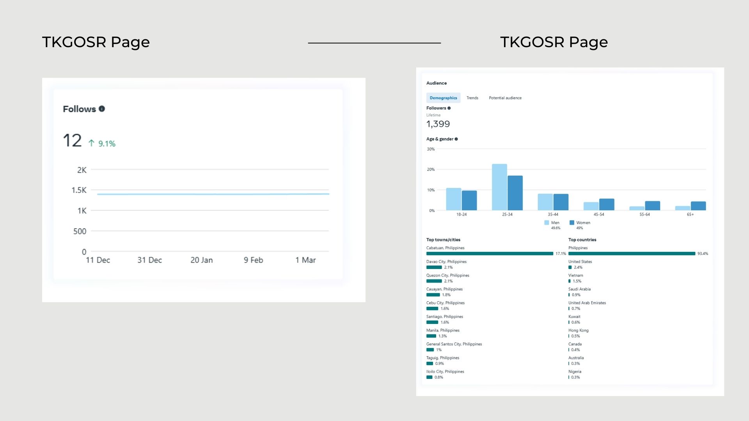Select the Potential audience tab

pyautogui.click(x=505, y=98)
